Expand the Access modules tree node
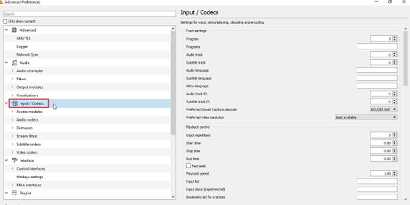 tap(12, 112)
